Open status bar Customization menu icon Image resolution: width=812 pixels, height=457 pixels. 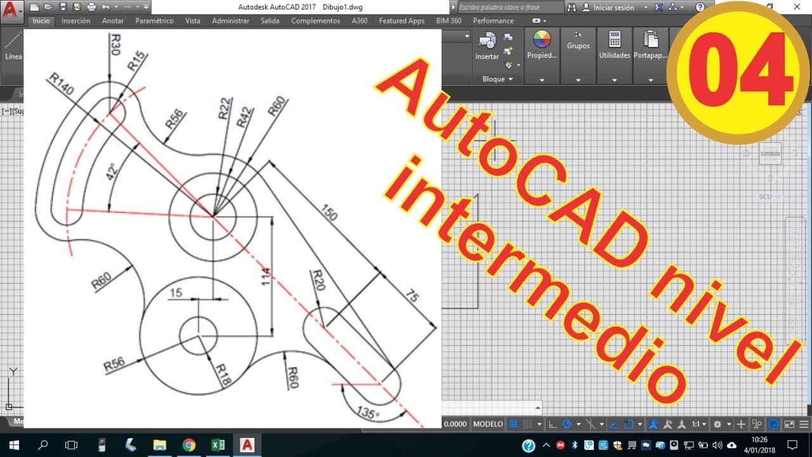(804, 424)
